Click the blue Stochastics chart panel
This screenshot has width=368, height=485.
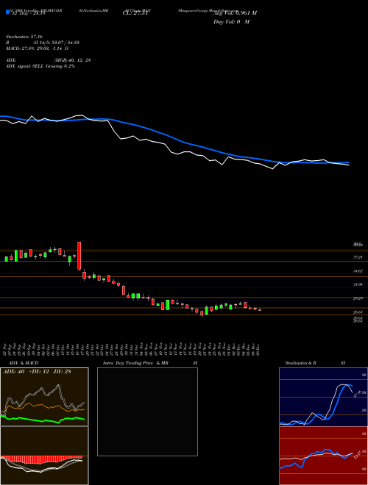coord(323,397)
